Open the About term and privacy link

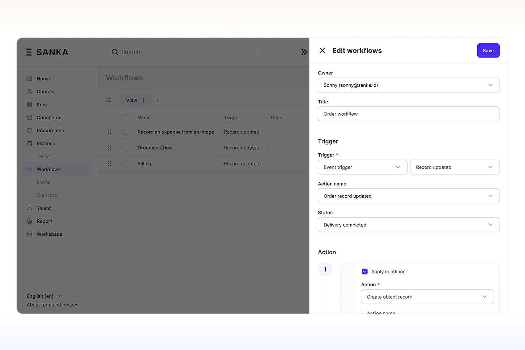(52, 305)
